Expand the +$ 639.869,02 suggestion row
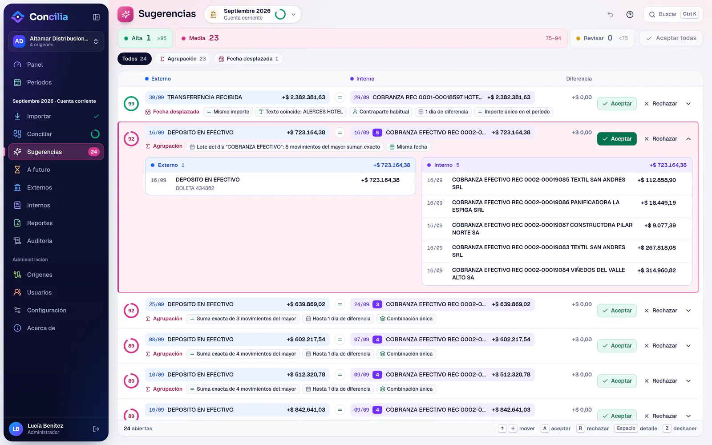This screenshot has height=445, width=712. pyautogui.click(x=688, y=311)
